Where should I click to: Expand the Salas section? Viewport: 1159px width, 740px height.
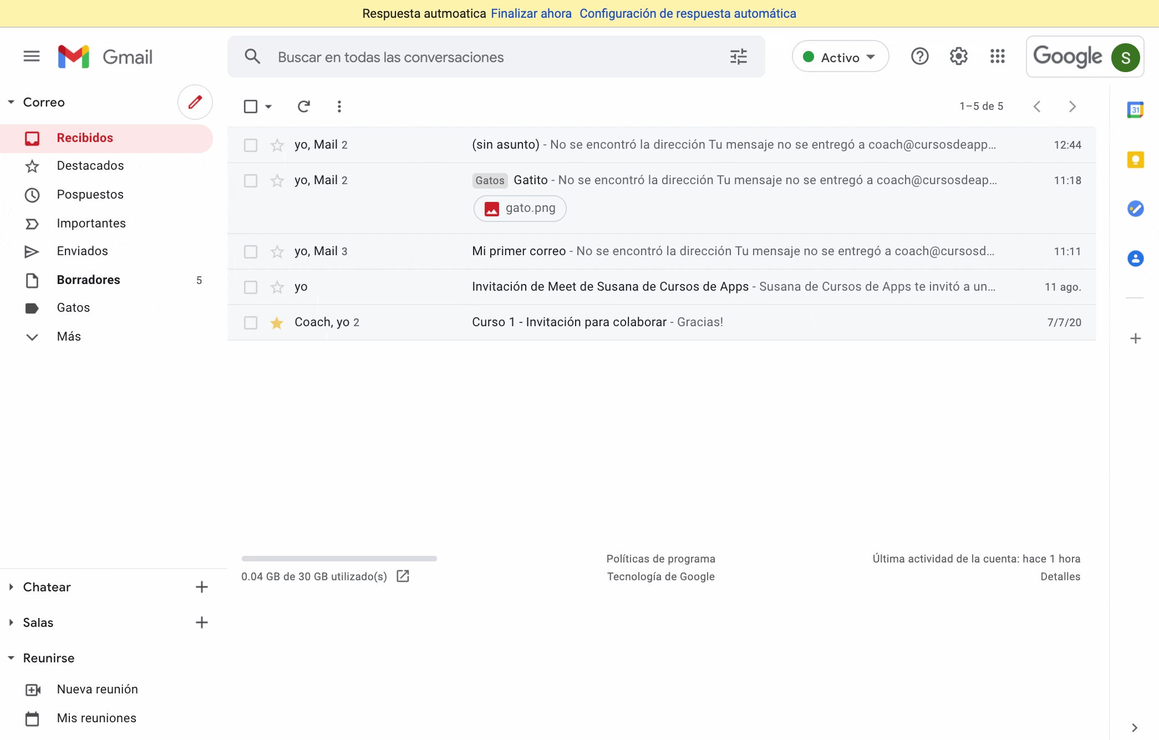point(11,622)
